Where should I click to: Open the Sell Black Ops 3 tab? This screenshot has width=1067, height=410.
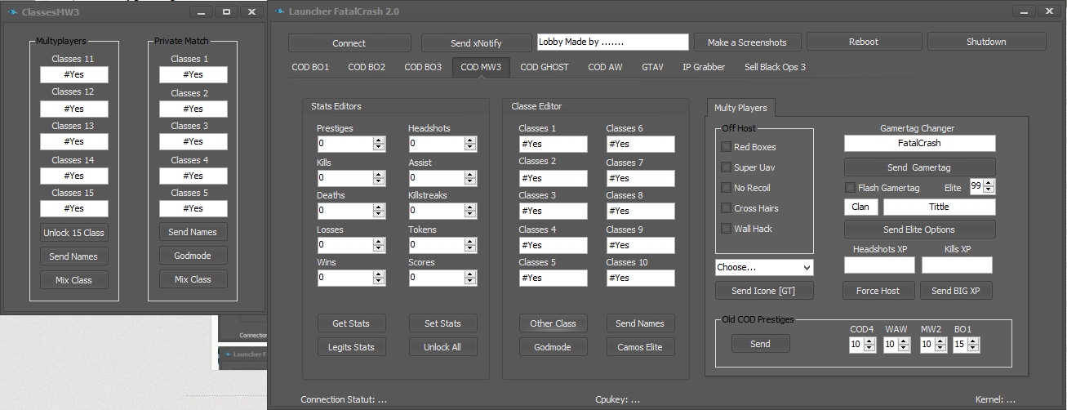[x=775, y=67]
